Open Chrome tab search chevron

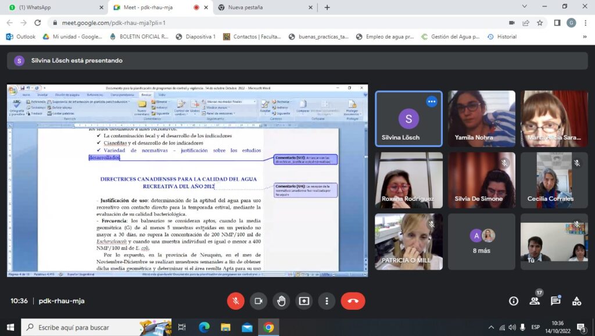pos(525,6)
